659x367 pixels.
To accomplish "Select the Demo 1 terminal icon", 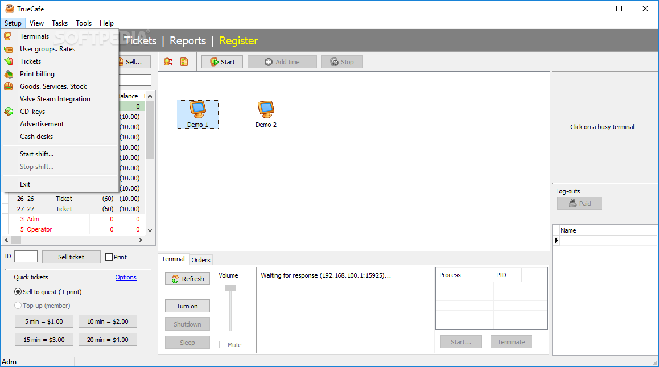I will [197, 114].
